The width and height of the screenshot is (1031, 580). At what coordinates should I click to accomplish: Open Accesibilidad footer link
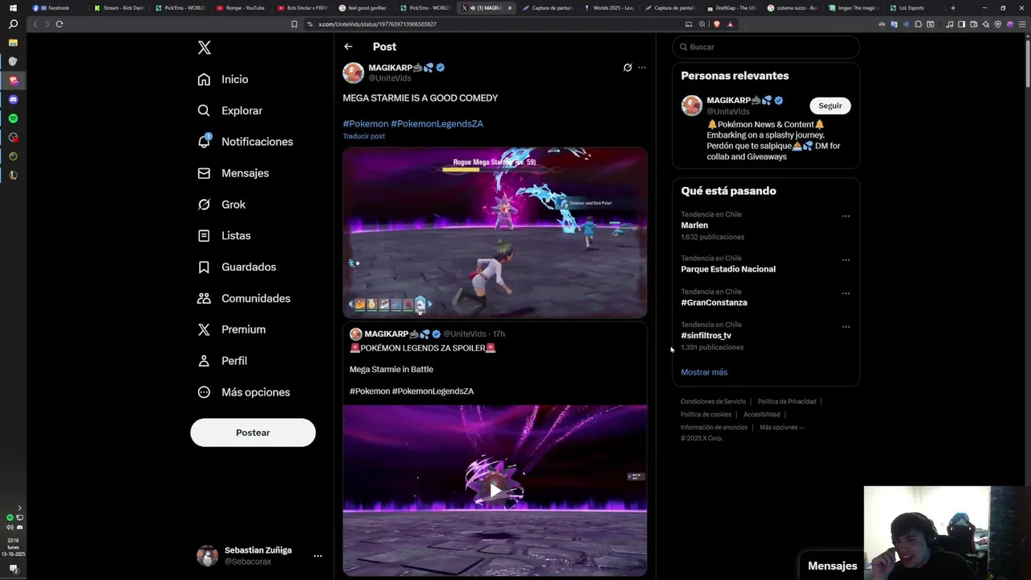[x=762, y=414]
